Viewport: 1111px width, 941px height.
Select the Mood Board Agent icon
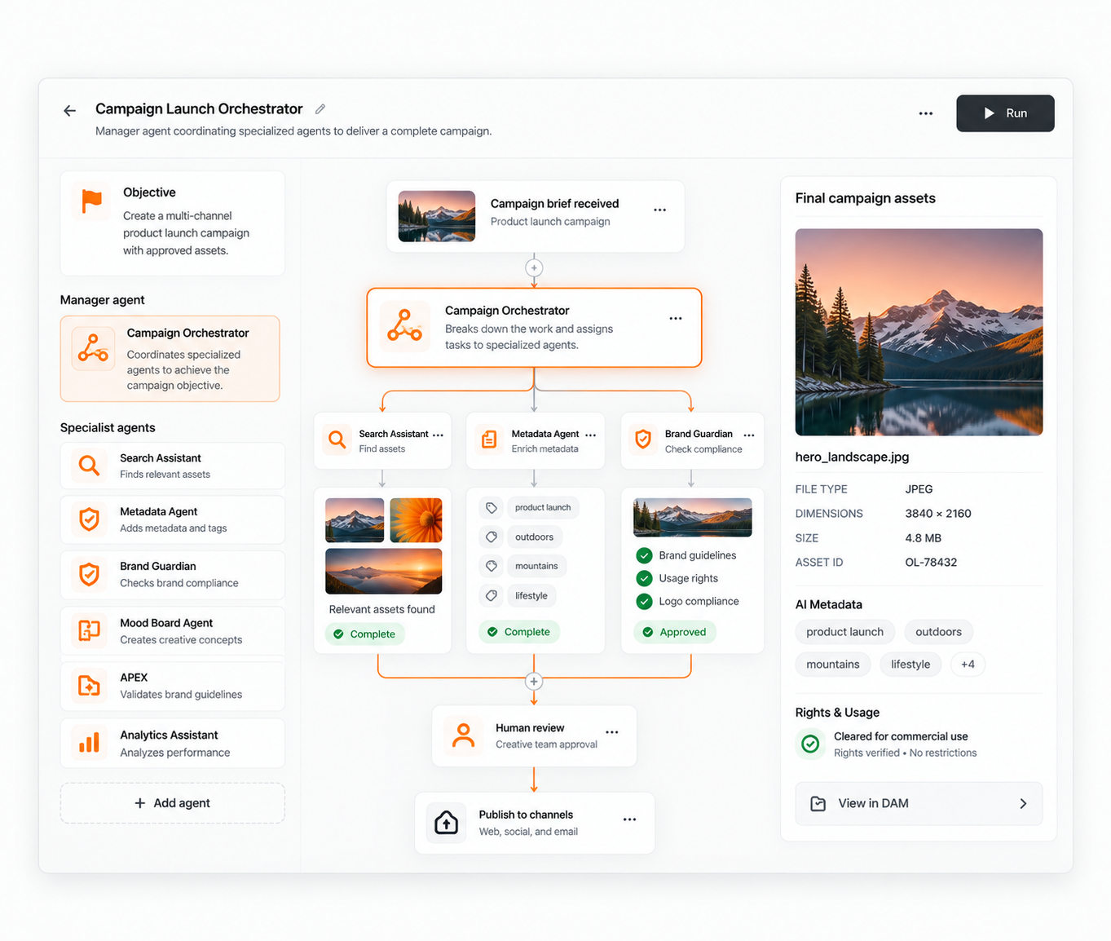tap(90, 630)
